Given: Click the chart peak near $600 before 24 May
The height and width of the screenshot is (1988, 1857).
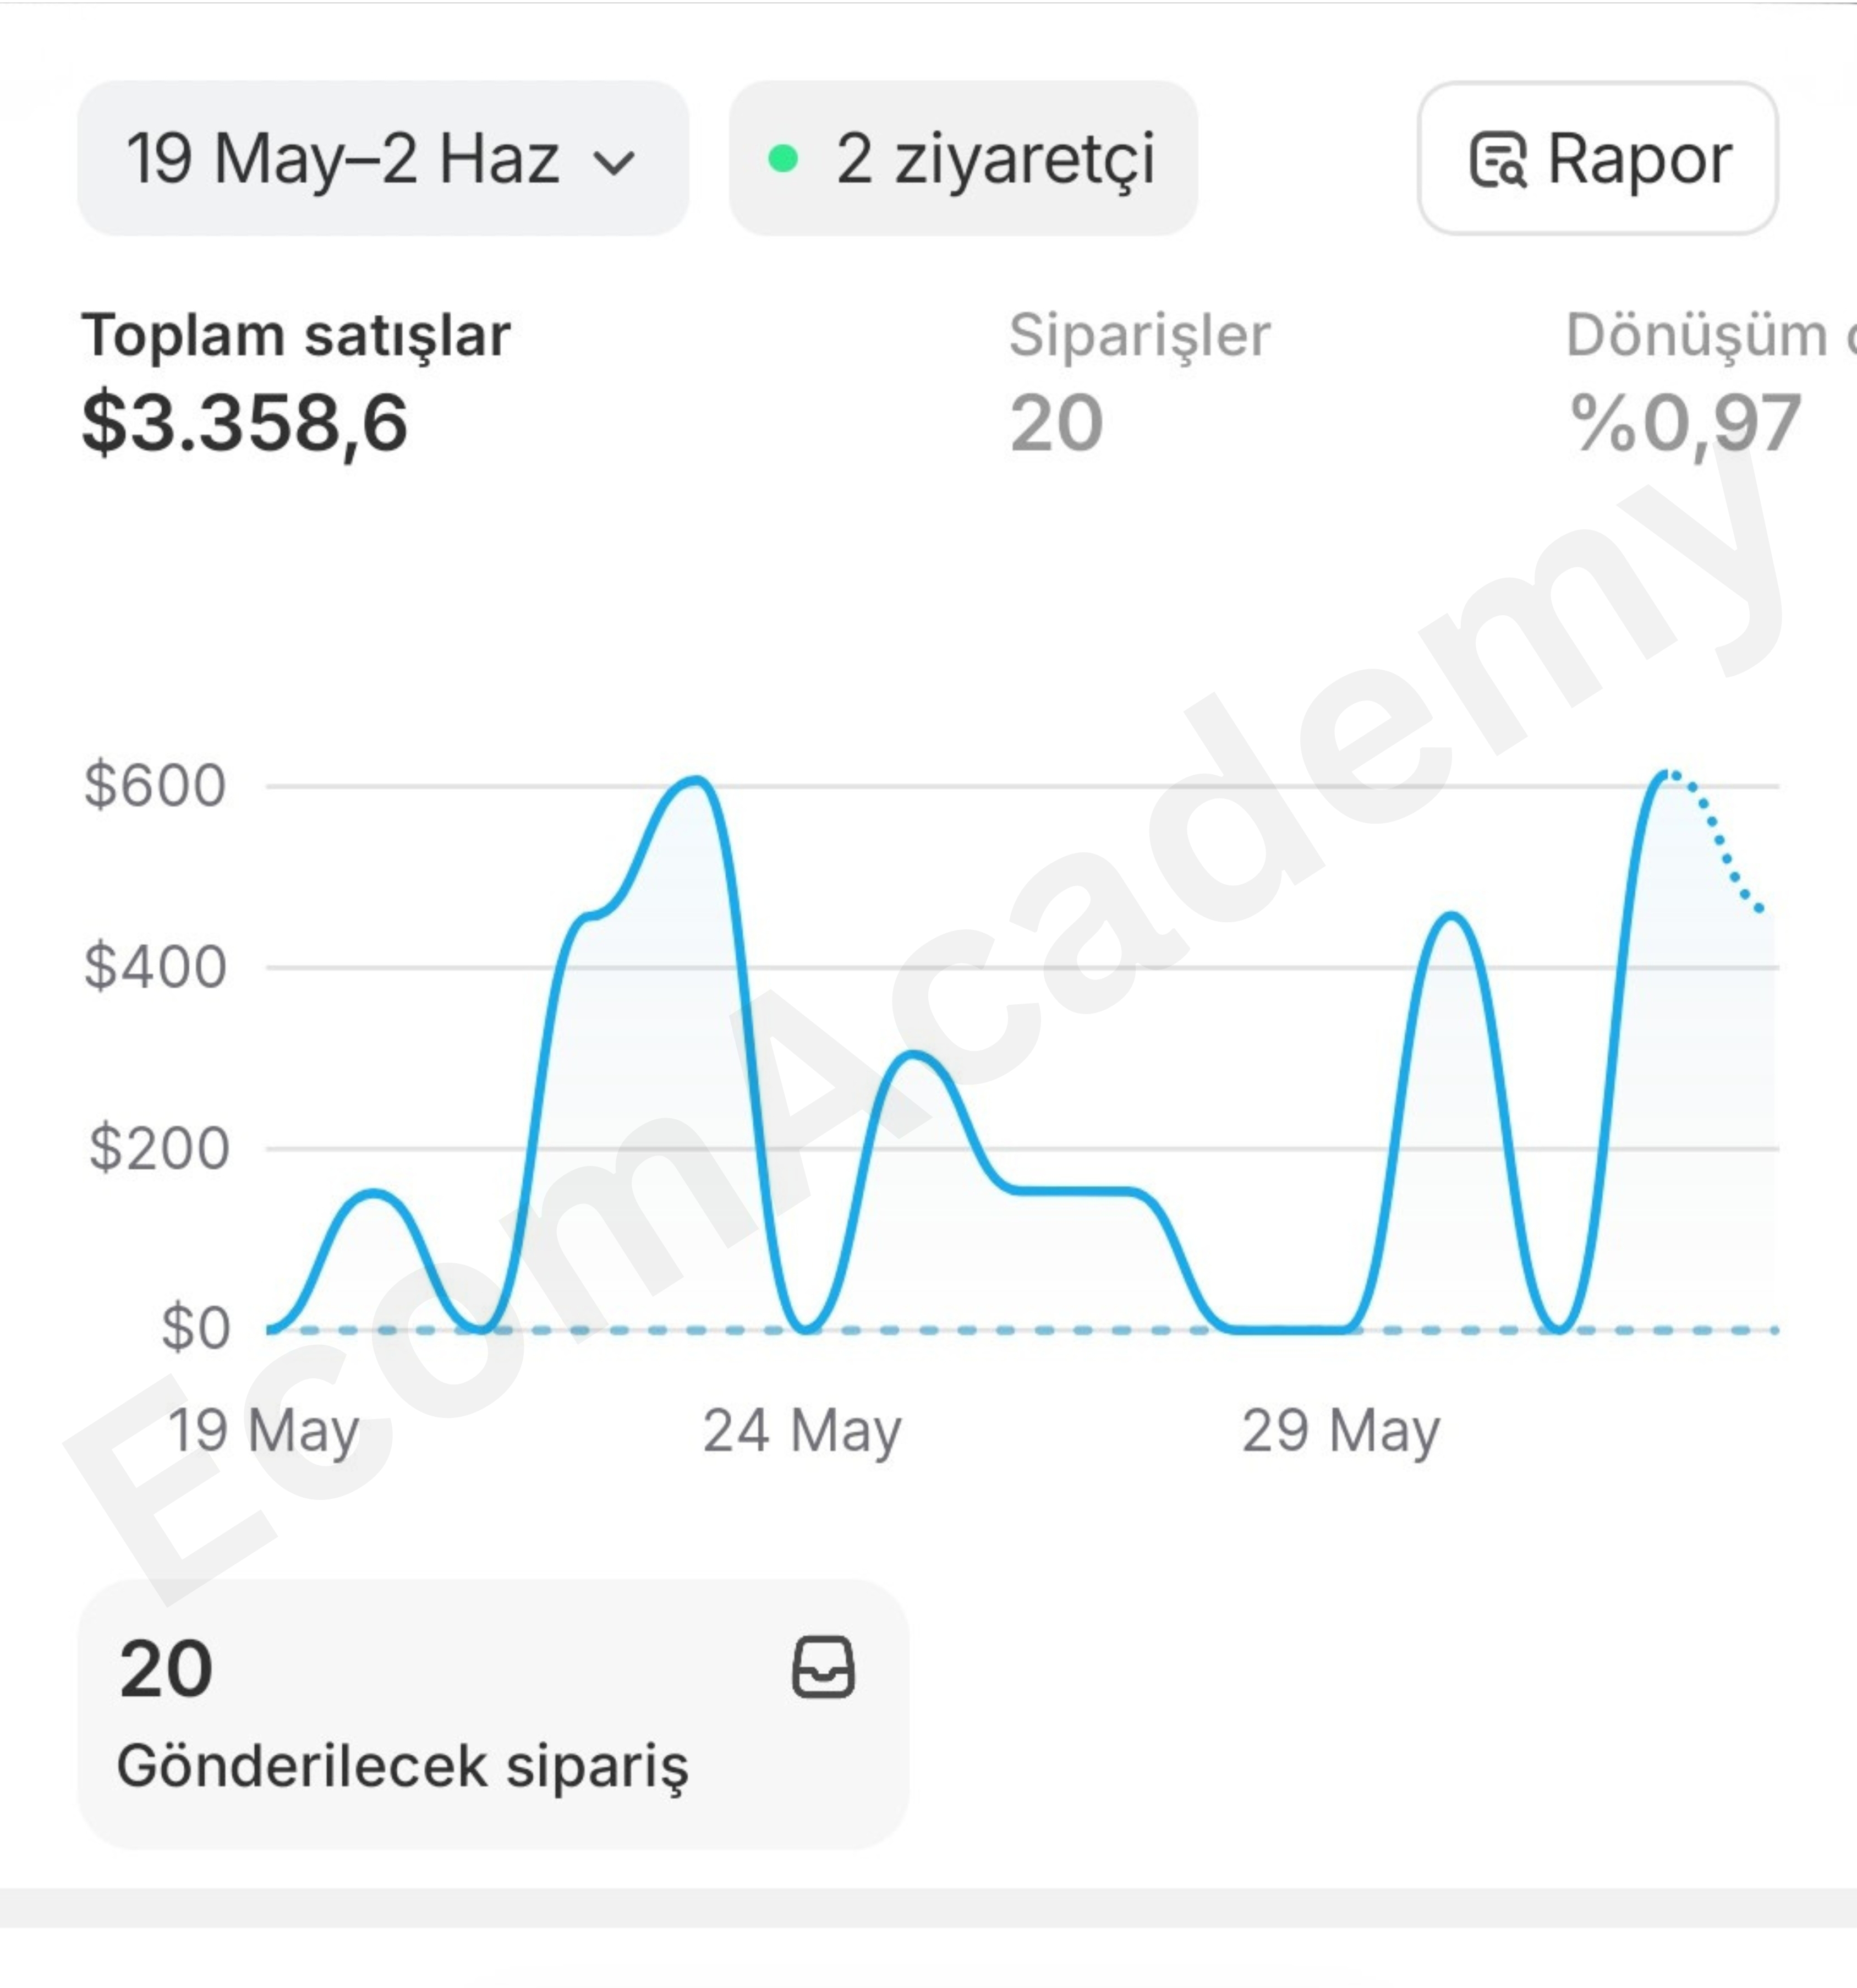Looking at the screenshot, I should point(695,780).
